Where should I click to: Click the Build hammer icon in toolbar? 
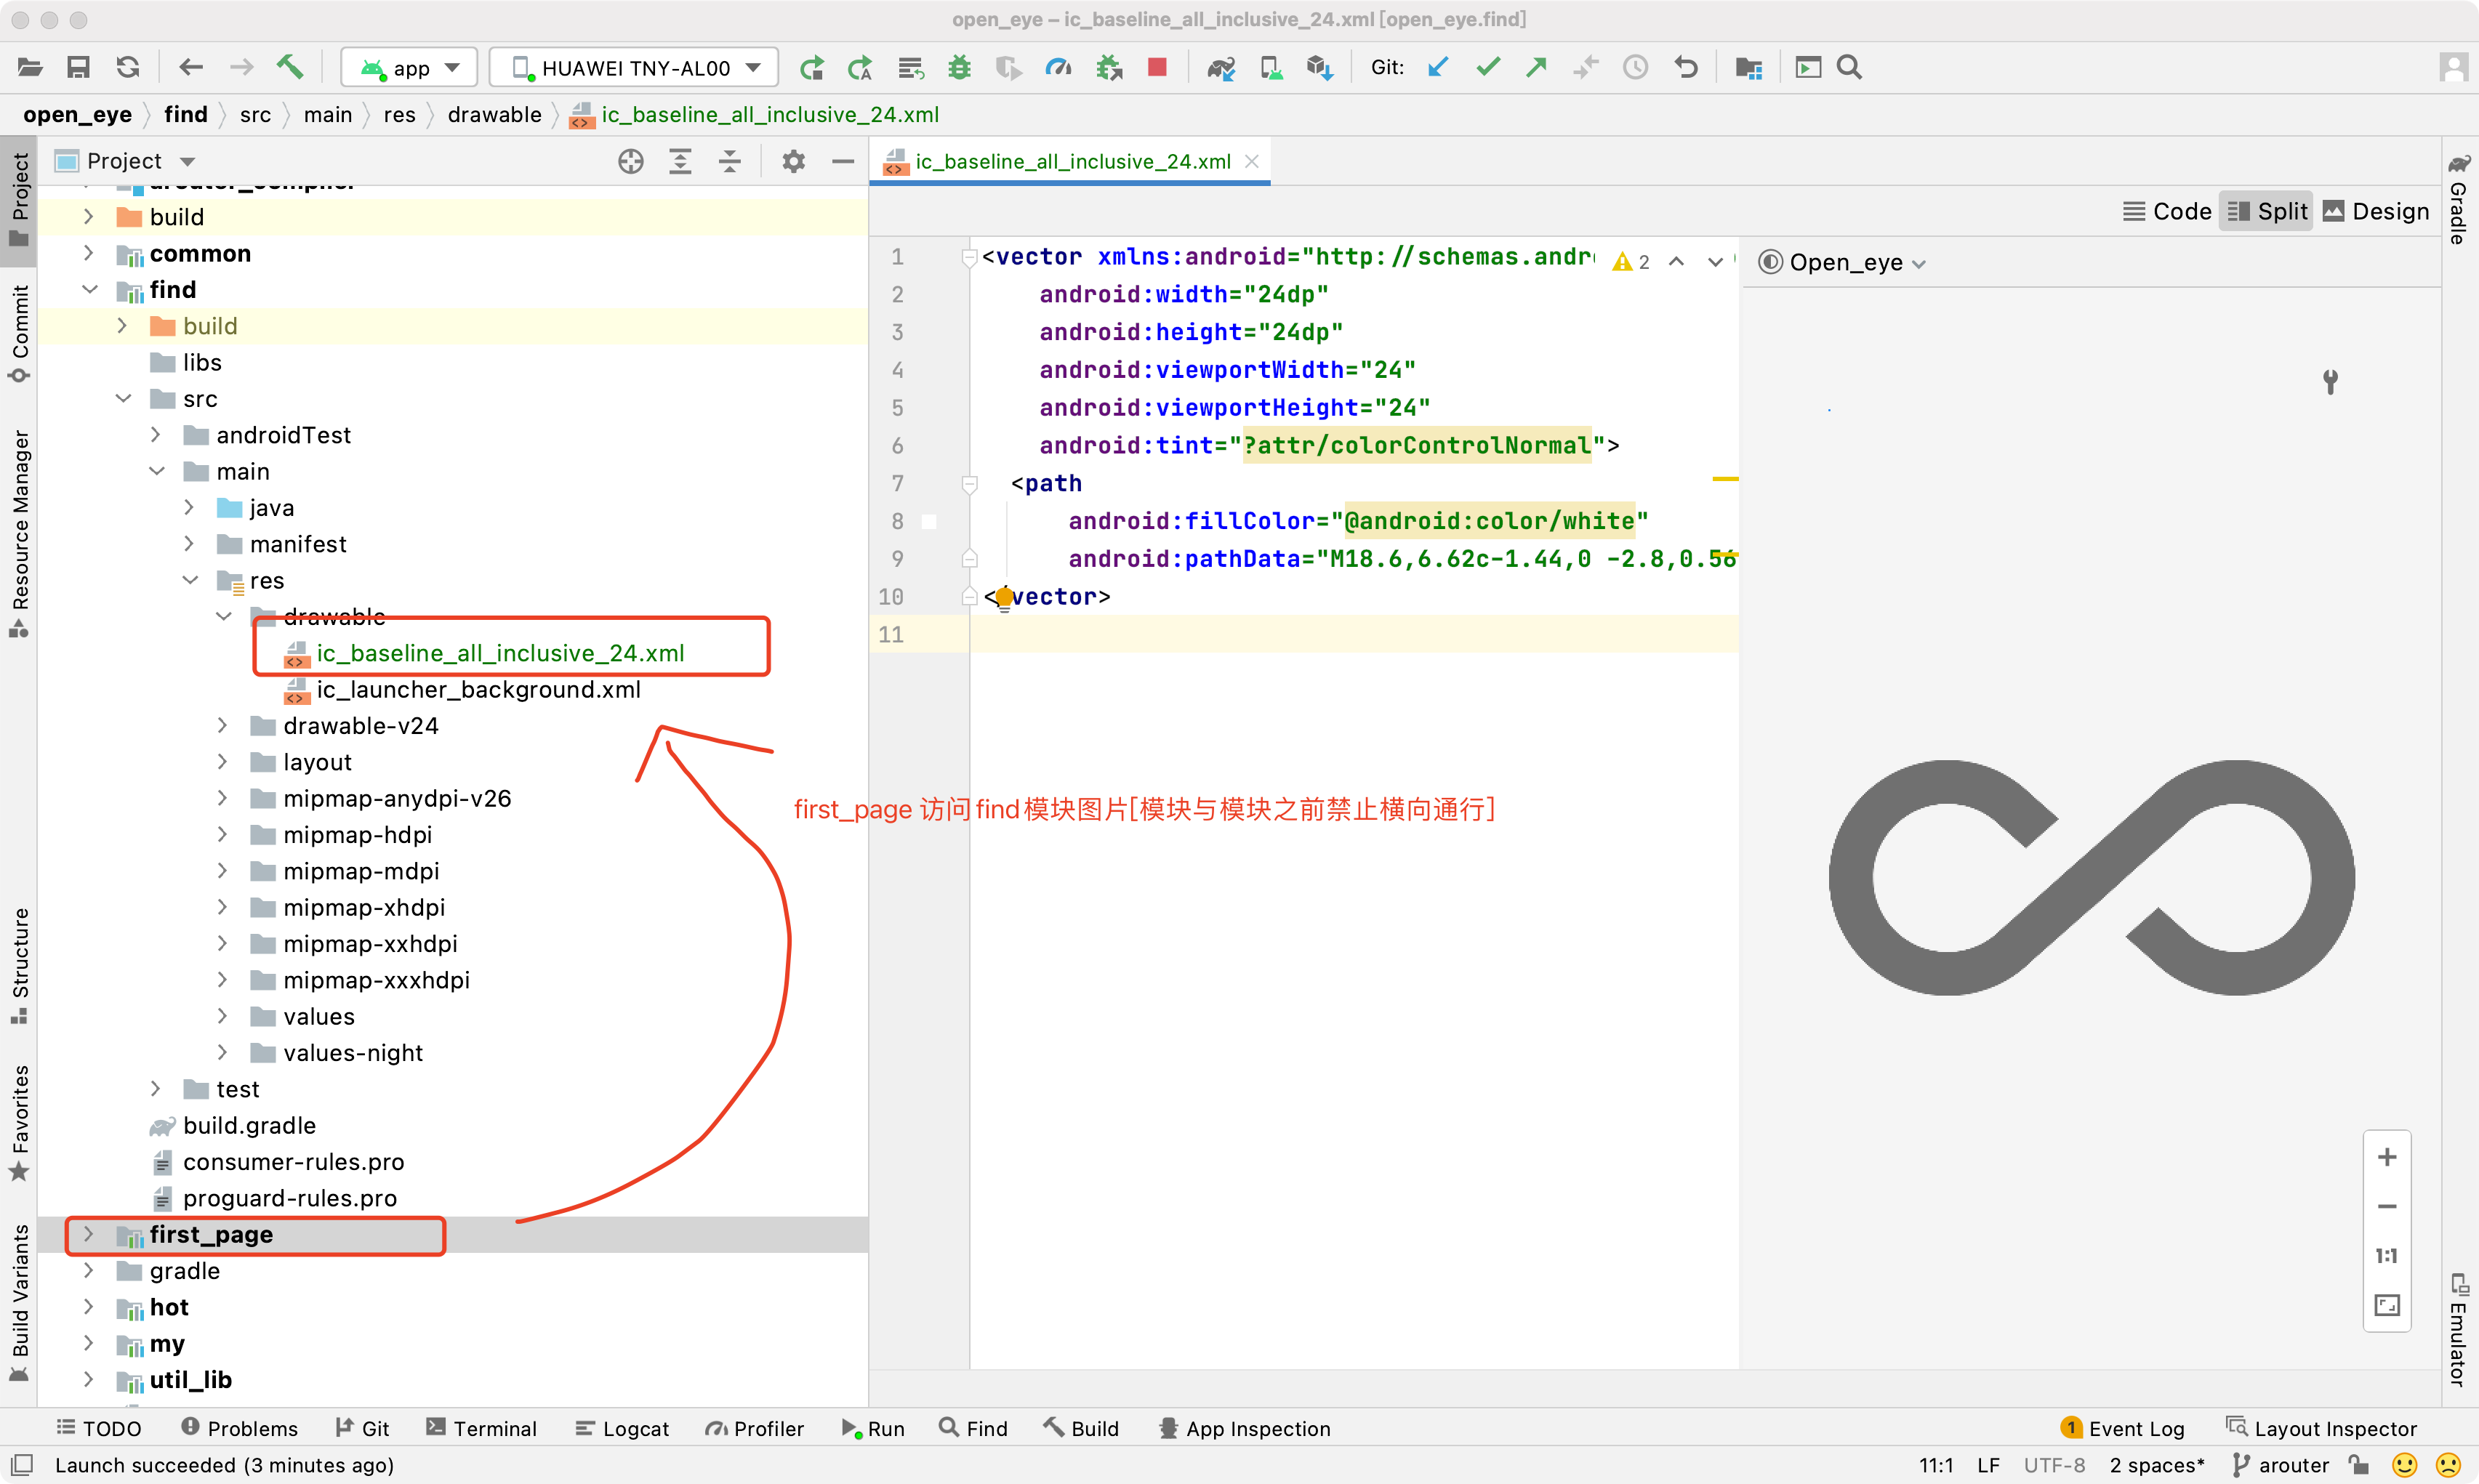(290, 67)
